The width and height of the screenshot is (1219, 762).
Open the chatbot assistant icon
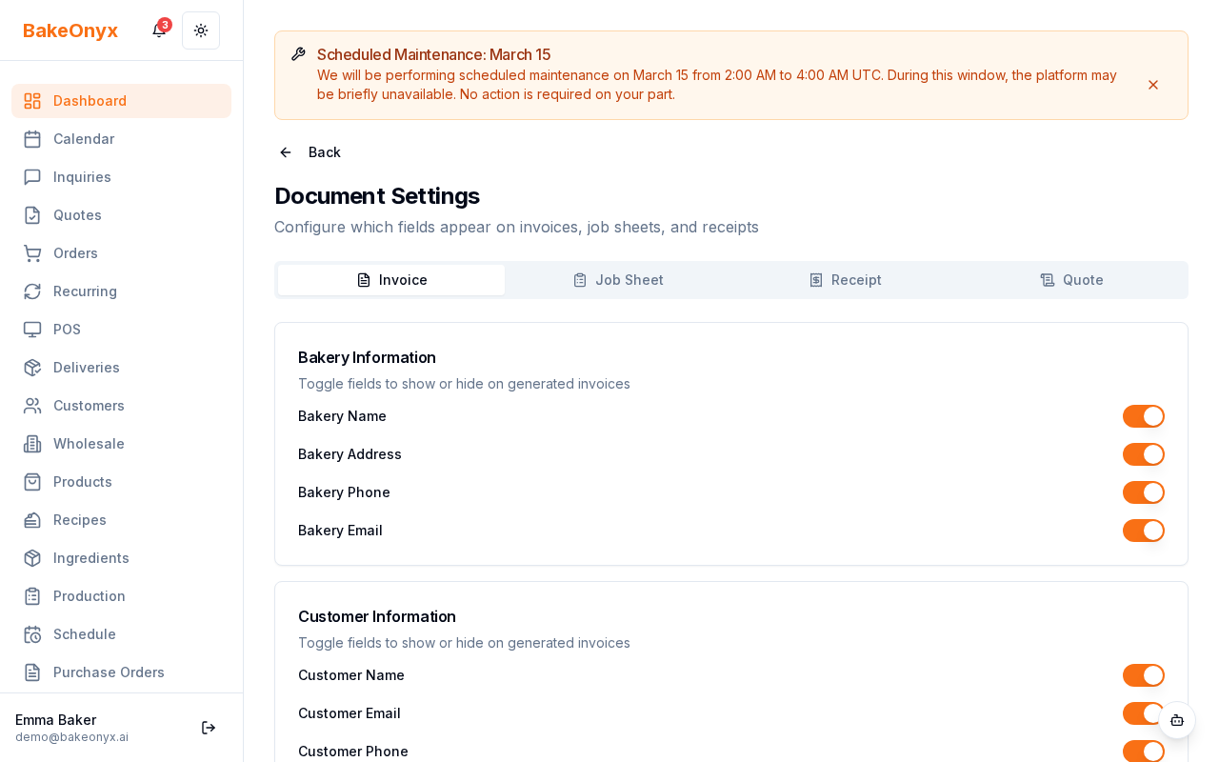pos(1177,720)
